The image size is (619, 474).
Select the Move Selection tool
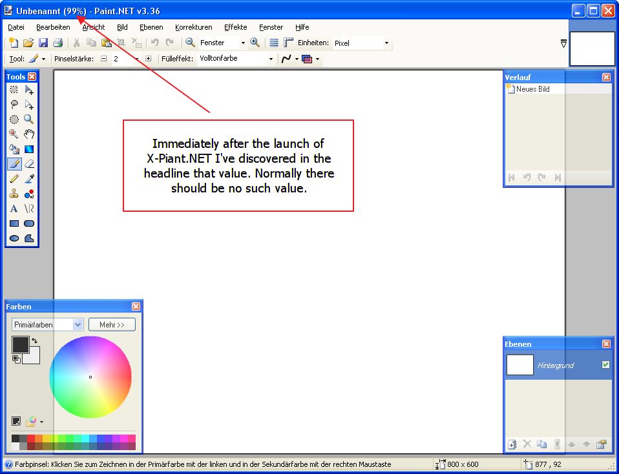pyautogui.click(x=29, y=105)
